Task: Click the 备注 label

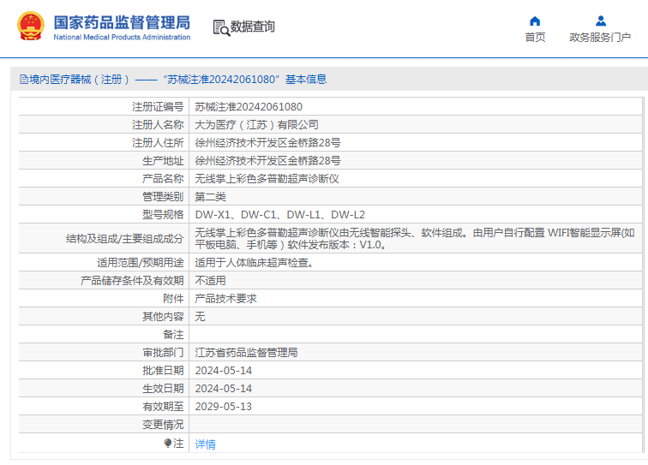Action: 173,335
